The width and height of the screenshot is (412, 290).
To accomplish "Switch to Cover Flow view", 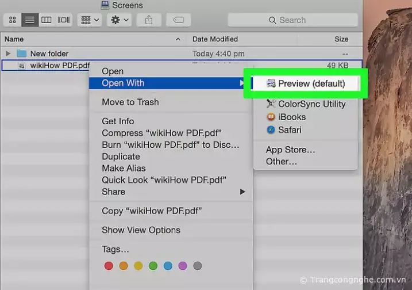I will tap(63, 20).
